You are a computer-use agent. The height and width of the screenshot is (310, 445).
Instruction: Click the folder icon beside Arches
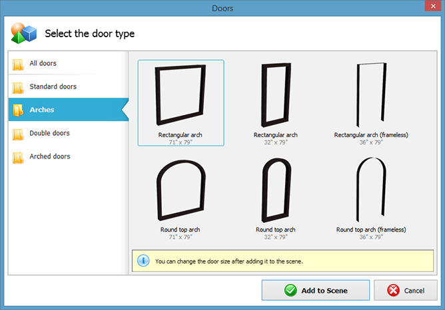pos(18,110)
